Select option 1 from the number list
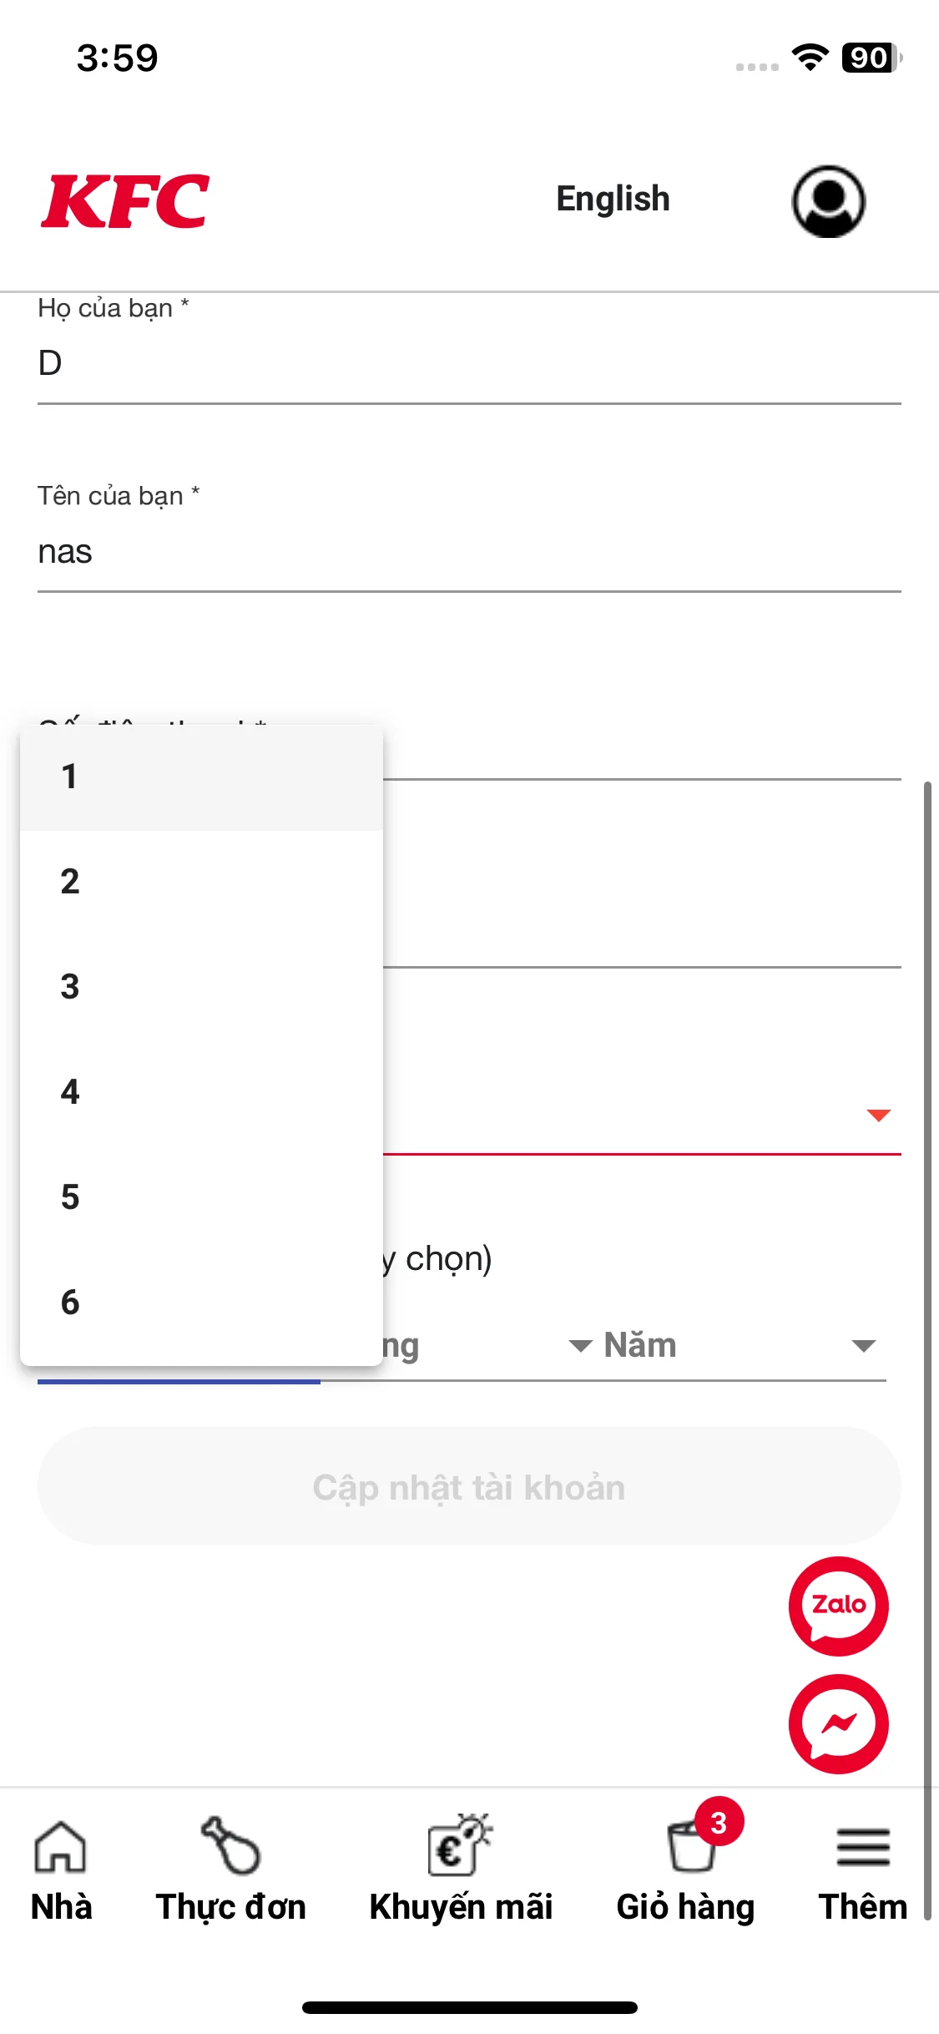Image resolution: width=939 pixels, height=2034 pixels. click(x=69, y=777)
